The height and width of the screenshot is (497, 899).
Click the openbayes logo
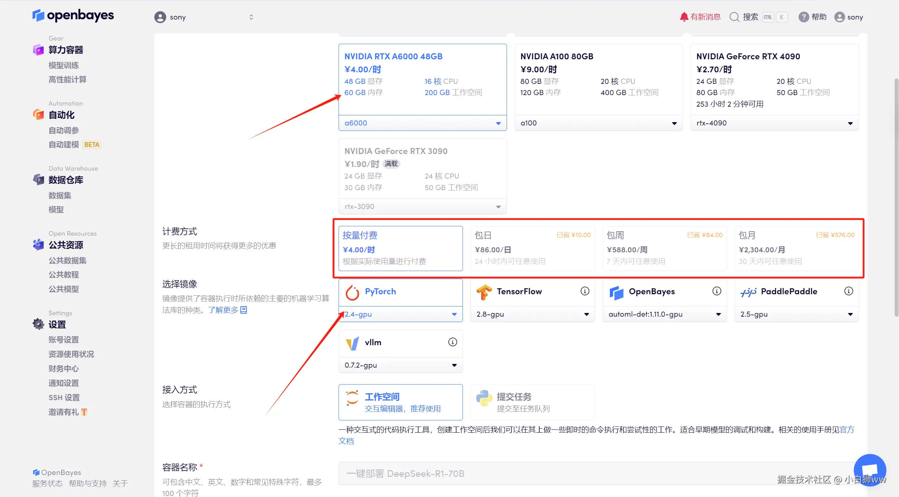tap(73, 15)
